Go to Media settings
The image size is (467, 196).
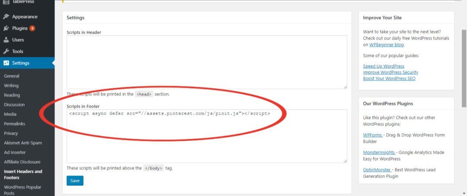[10, 114]
